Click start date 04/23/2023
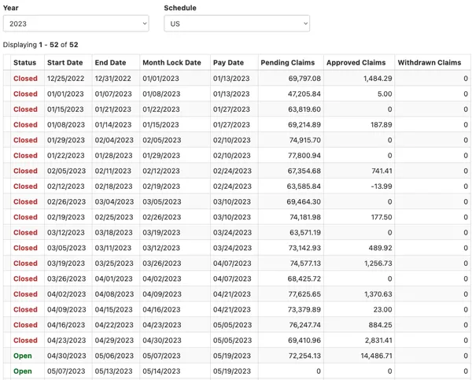Image resolution: width=472 pixels, height=380 pixels. pos(67,340)
